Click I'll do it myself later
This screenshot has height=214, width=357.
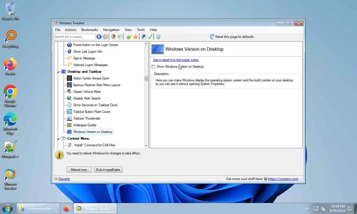108,170
